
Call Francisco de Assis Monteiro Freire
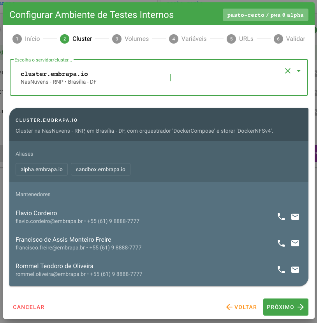coord(281,243)
